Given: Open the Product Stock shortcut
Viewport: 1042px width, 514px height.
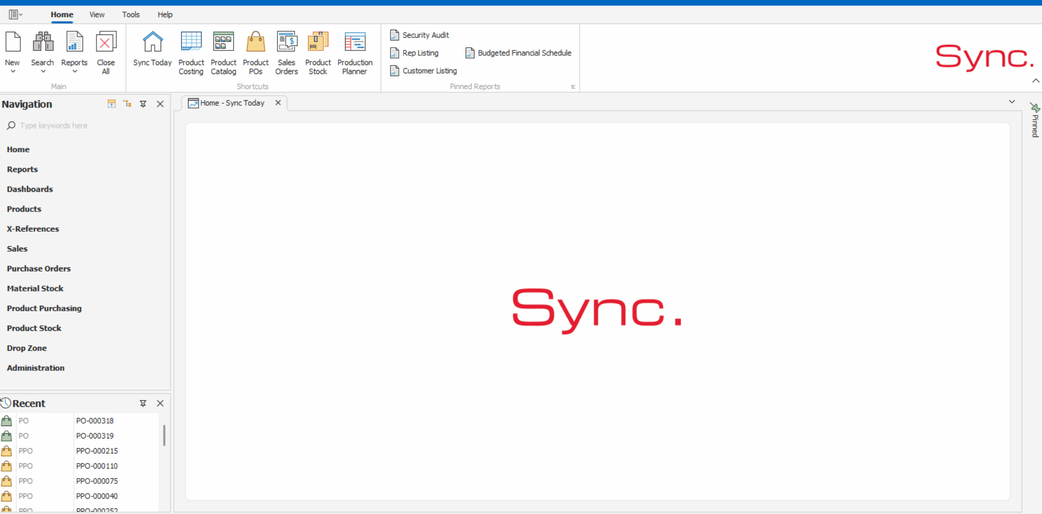Looking at the screenshot, I should pos(318,53).
